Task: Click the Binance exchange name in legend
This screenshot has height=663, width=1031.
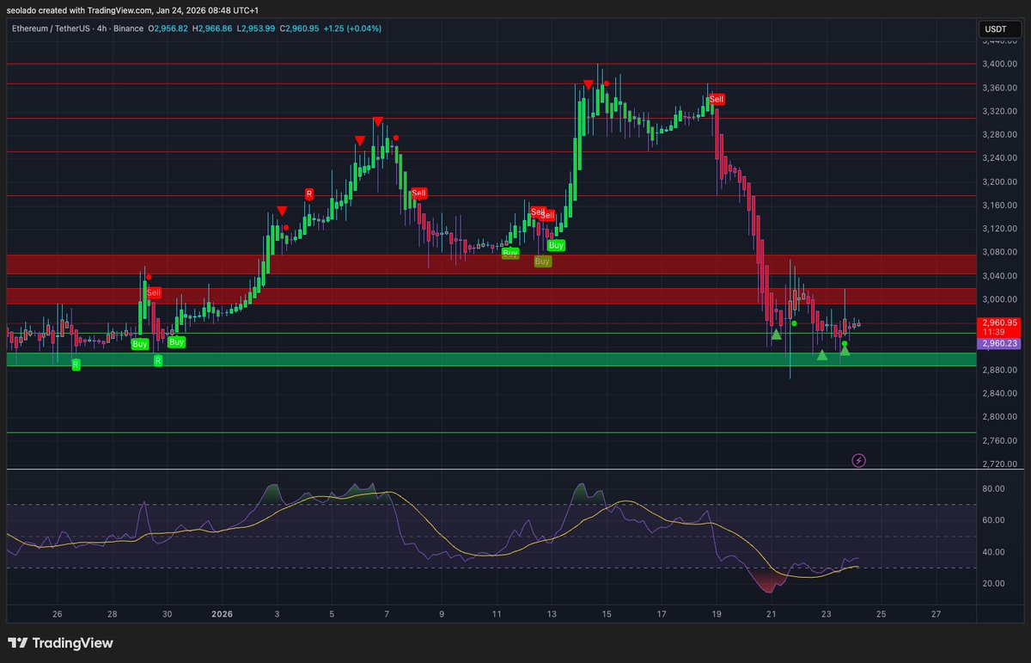Action: (129, 28)
